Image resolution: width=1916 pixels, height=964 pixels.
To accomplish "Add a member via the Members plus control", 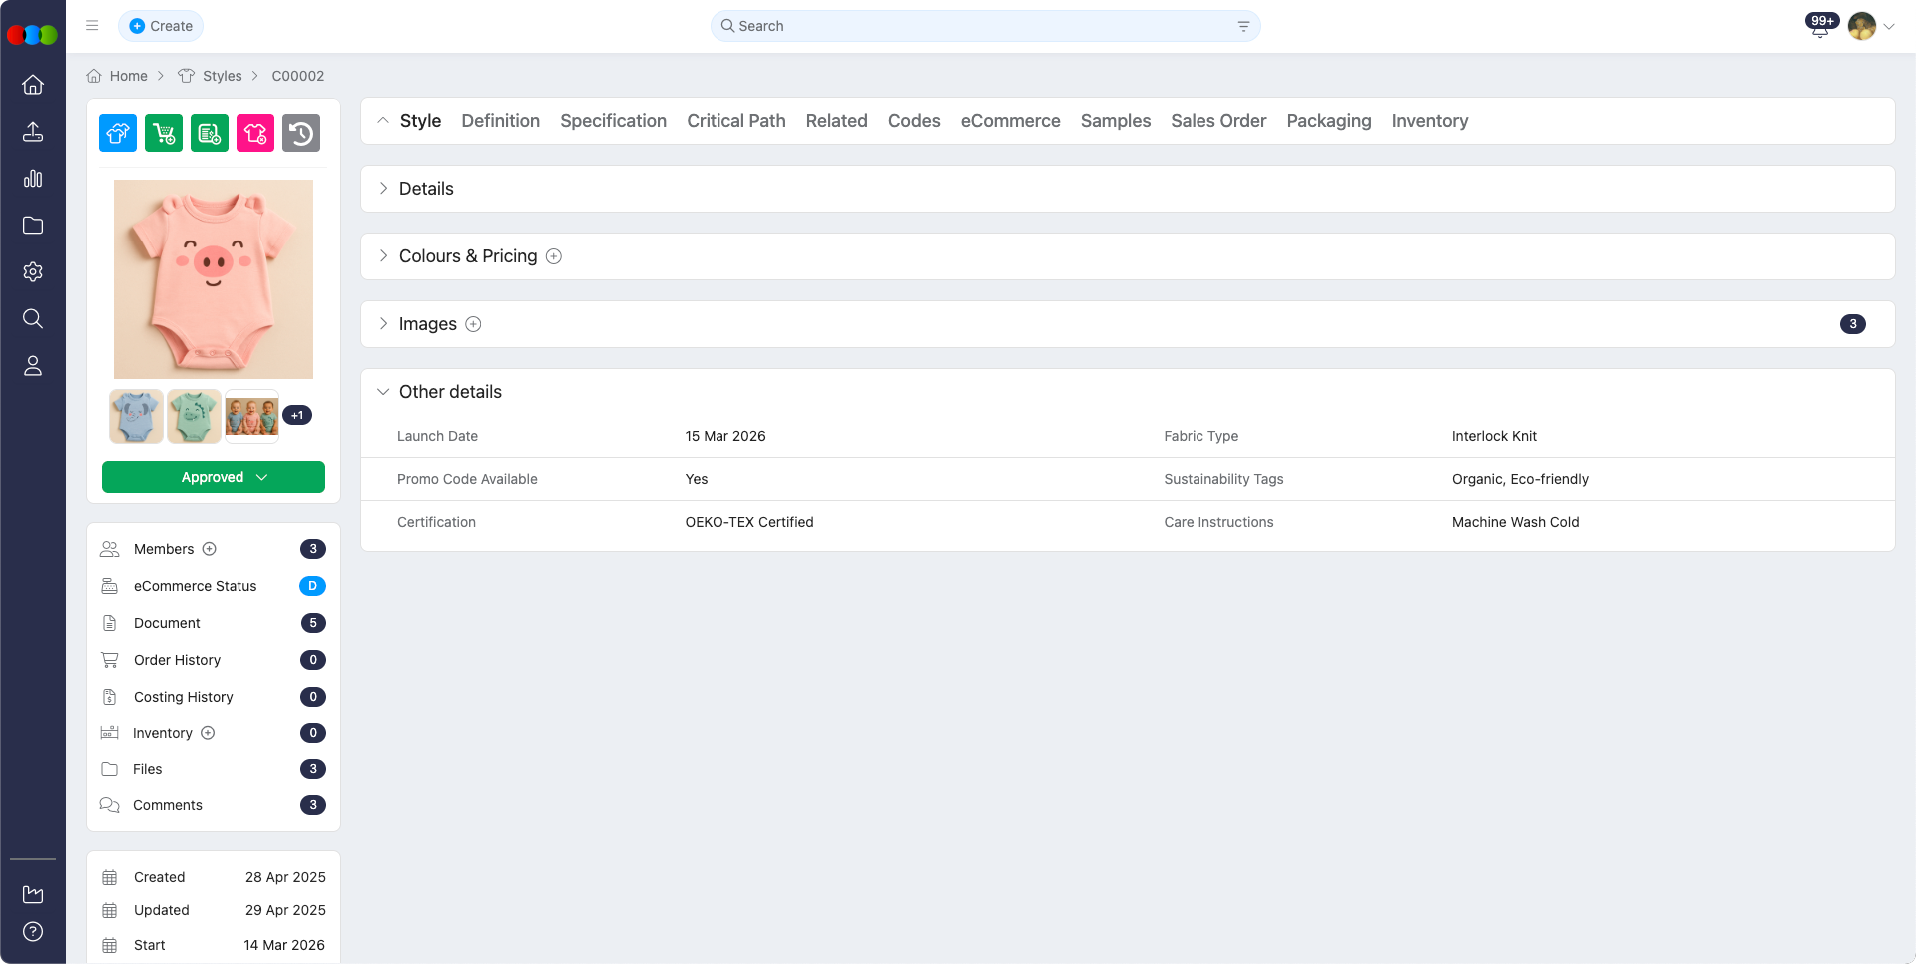I will [x=210, y=548].
